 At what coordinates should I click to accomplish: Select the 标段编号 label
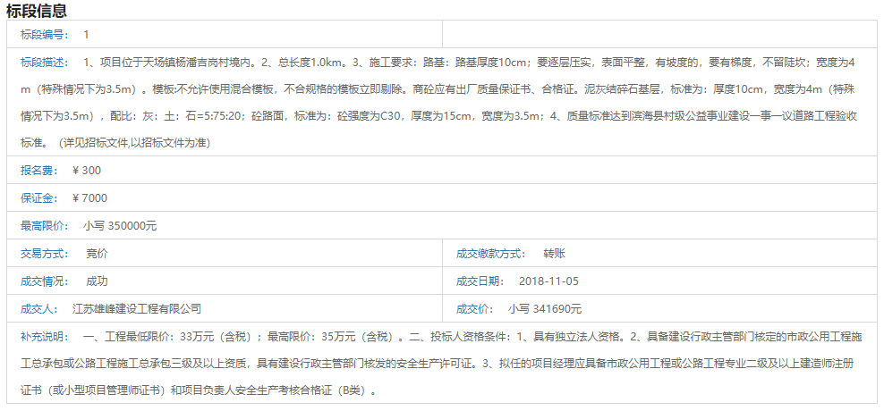(x=44, y=34)
